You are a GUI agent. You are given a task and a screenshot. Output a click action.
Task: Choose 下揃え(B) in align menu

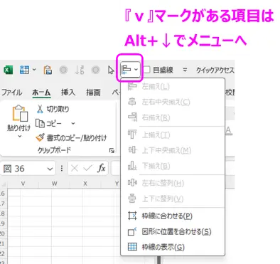(173, 166)
